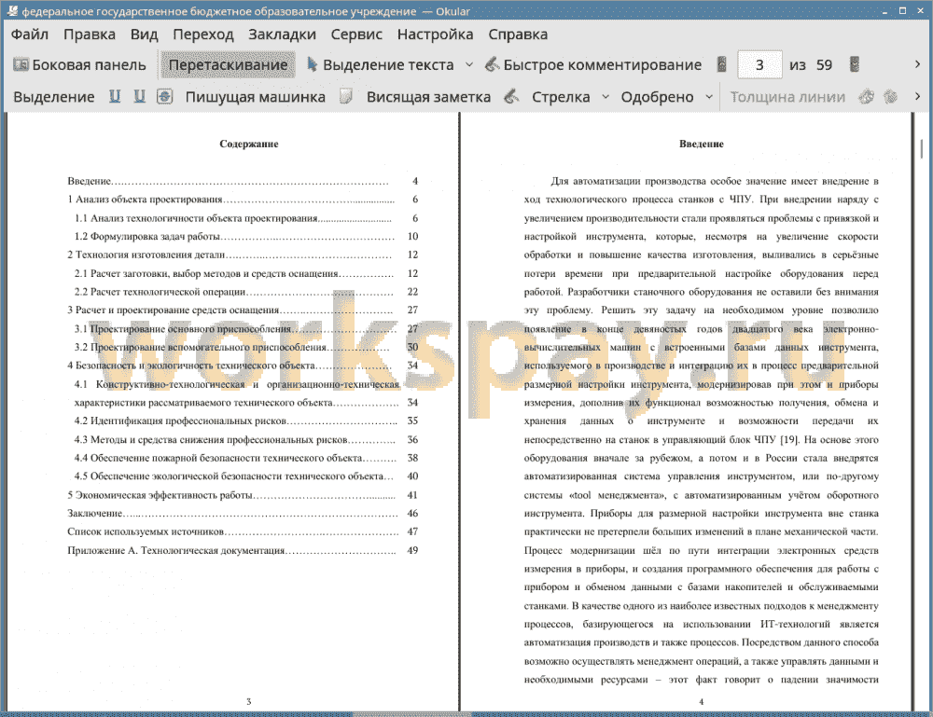Image resolution: width=933 pixels, height=717 pixels.
Task: Click the vertical scrollbar handle
Action: [922, 148]
